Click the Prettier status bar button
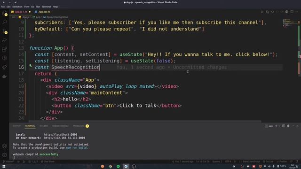Image resolution: width=301 pixels, height=169 pixels. [282, 161]
